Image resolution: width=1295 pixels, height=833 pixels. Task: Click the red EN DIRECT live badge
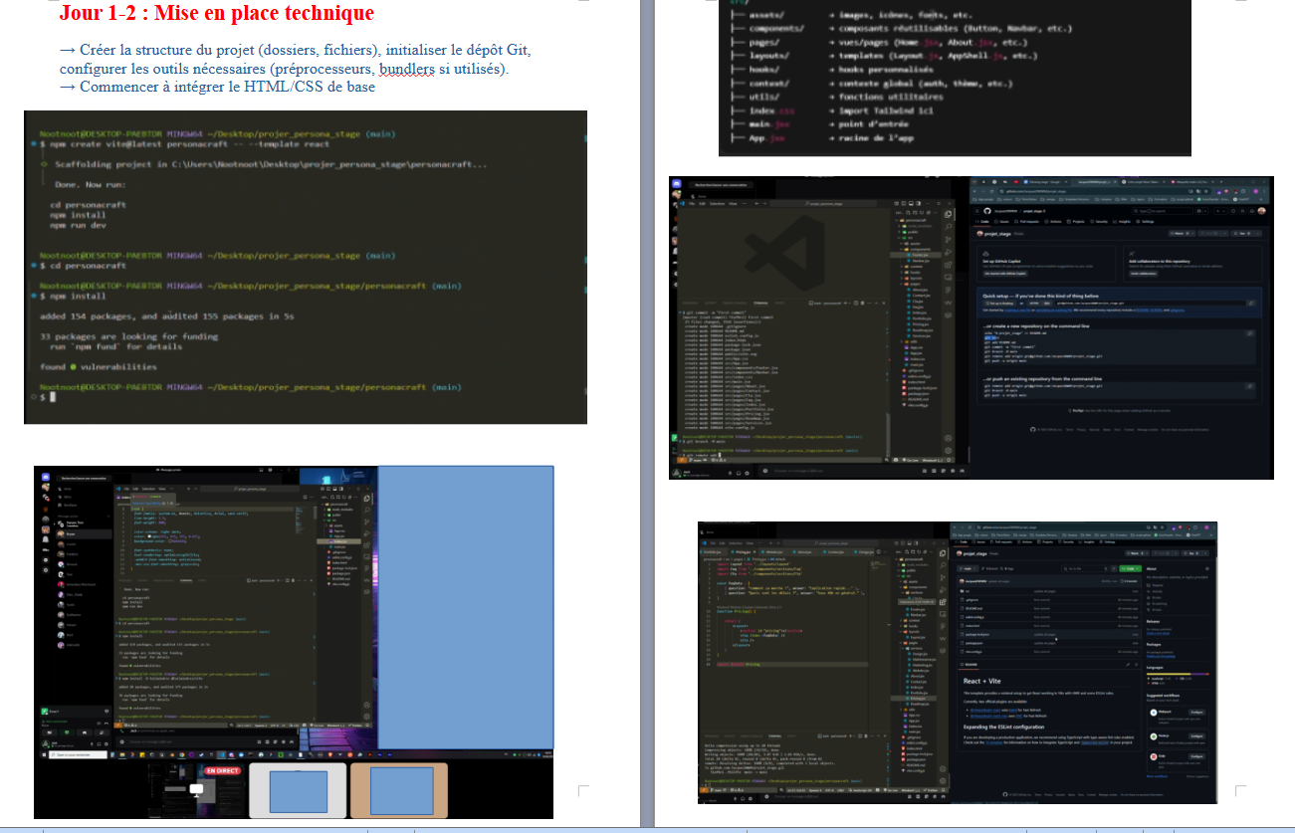click(x=223, y=771)
